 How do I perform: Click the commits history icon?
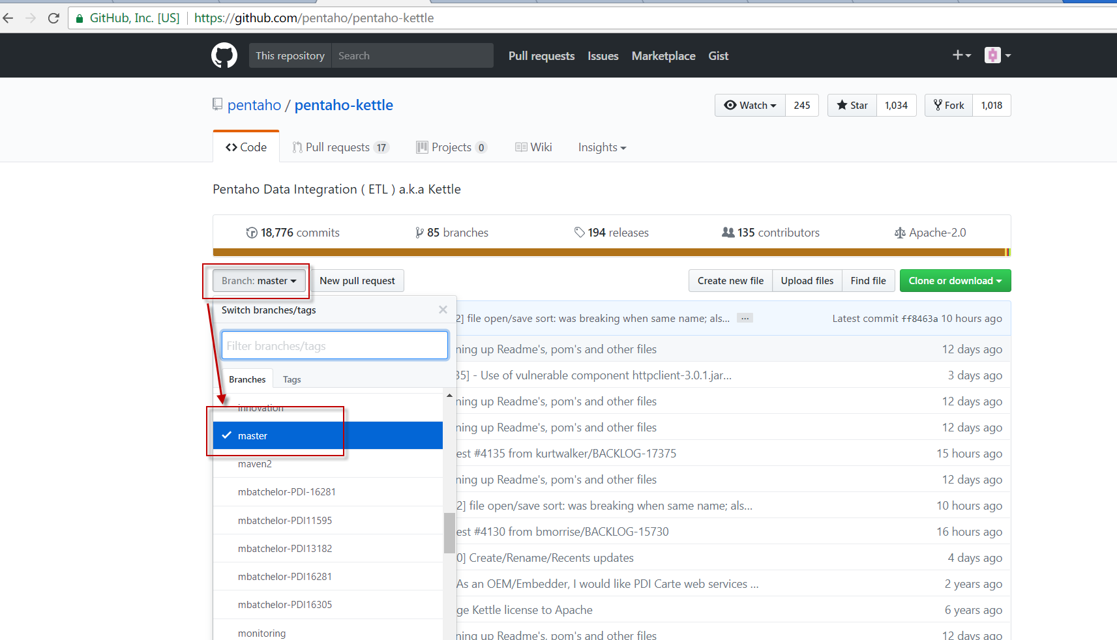tap(252, 233)
